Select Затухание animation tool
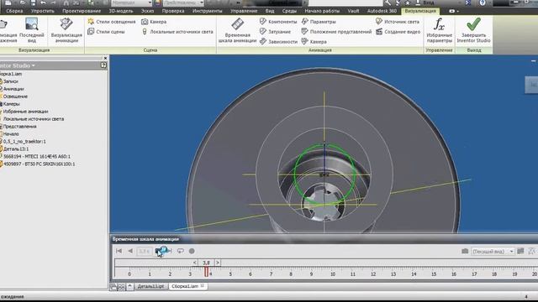The height and width of the screenshot is (302, 538). 275,32
